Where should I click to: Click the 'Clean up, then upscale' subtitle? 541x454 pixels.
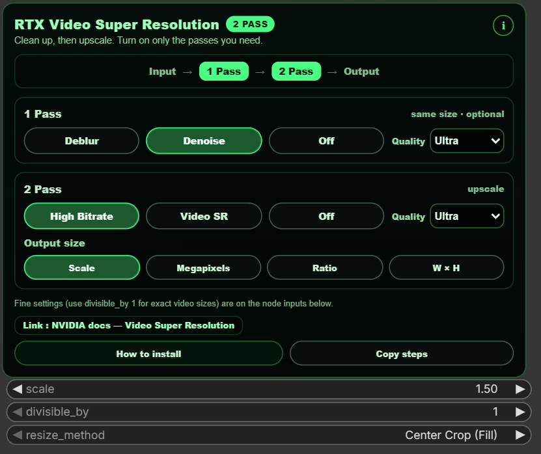click(139, 40)
